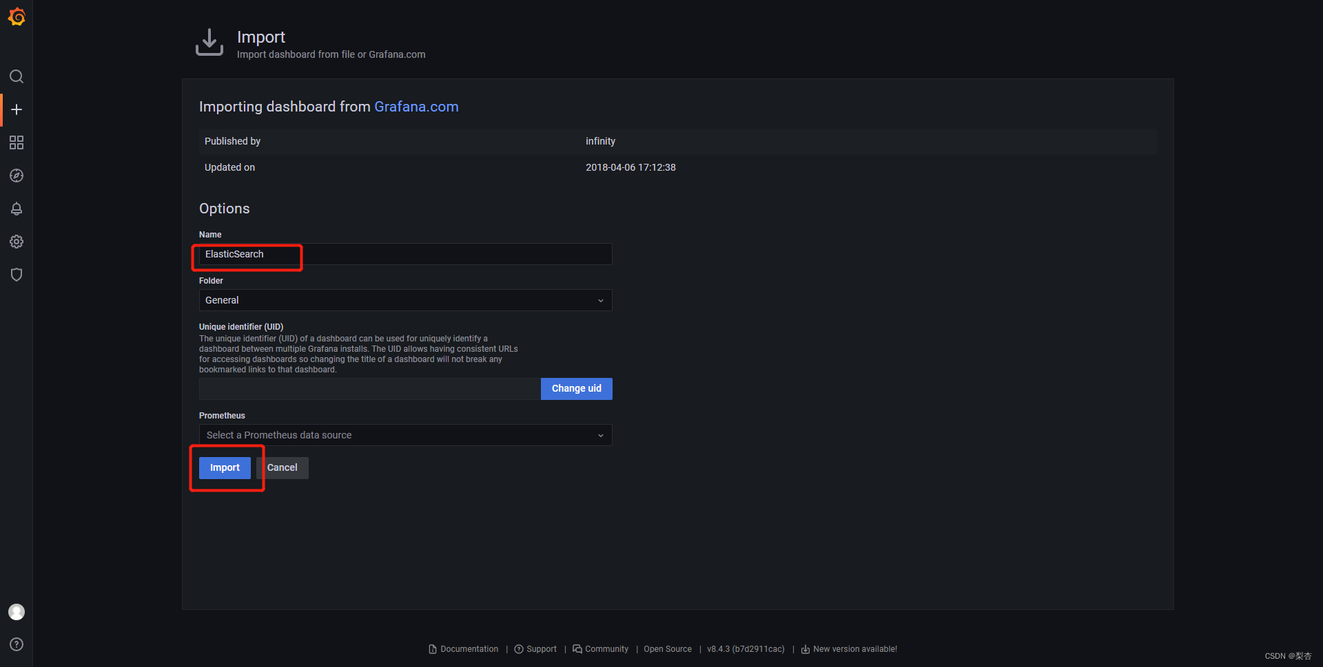Click the empty UID input field
This screenshot has height=667, width=1323.
370,389
